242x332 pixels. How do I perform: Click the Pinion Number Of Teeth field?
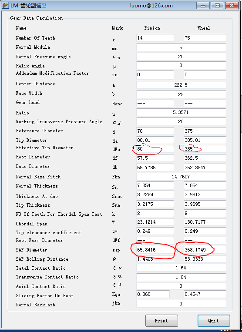click(155, 38)
